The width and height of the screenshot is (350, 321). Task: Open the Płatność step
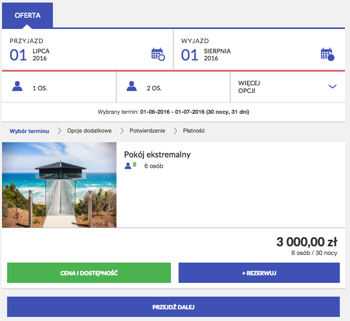(194, 131)
